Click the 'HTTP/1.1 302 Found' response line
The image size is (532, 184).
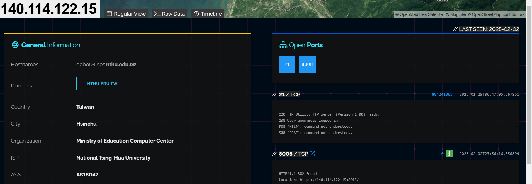click(x=298, y=174)
